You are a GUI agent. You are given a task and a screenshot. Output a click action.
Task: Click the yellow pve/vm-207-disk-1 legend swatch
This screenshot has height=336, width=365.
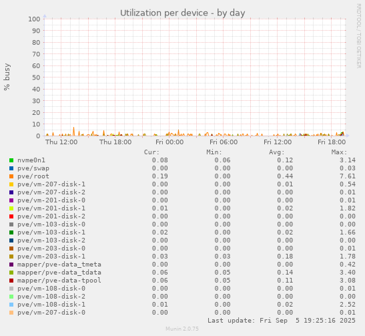click(x=11, y=184)
